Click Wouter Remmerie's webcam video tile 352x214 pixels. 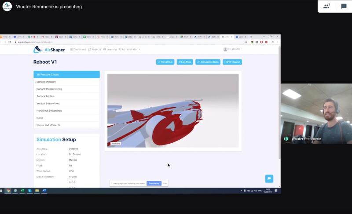(x=316, y=114)
